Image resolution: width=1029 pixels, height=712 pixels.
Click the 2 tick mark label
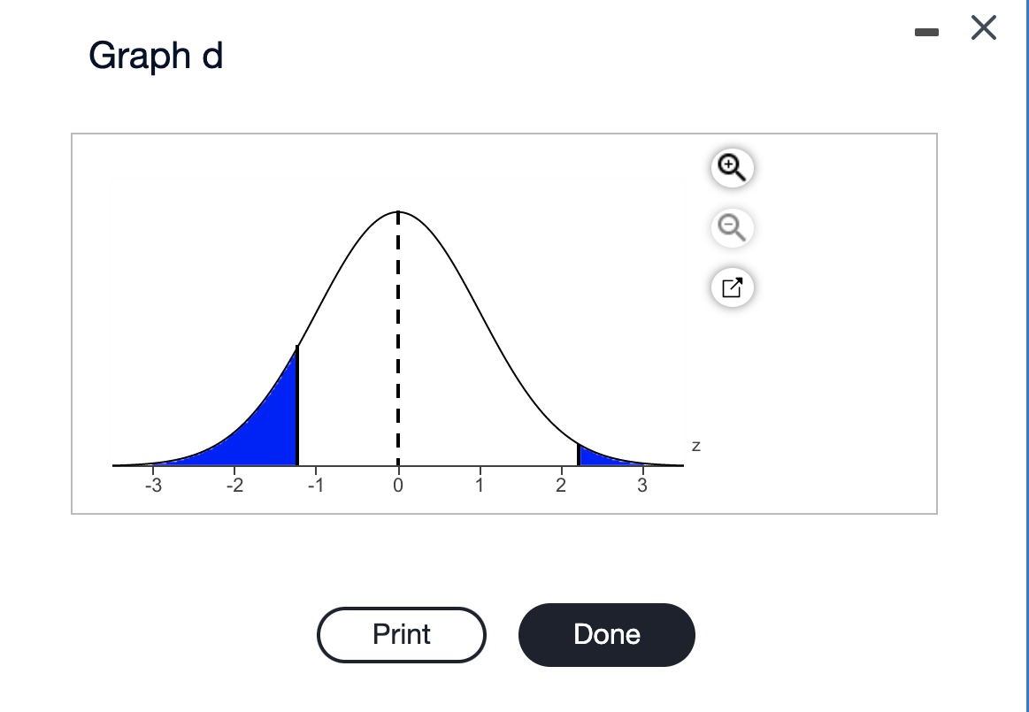559,485
